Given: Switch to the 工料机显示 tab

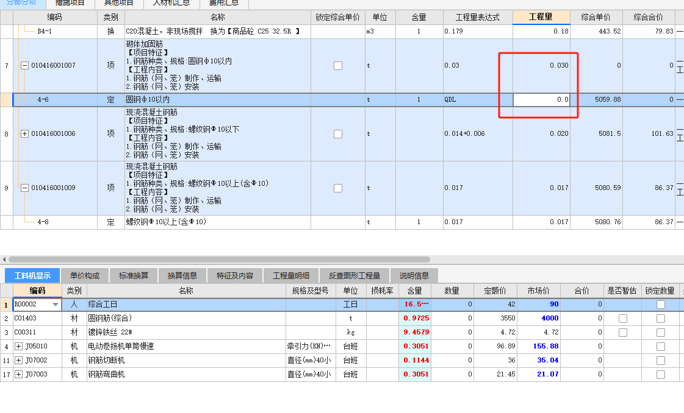Looking at the screenshot, I should click(x=32, y=275).
